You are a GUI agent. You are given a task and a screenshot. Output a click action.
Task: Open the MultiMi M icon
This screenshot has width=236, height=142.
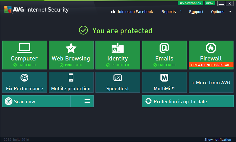[x=164, y=78]
